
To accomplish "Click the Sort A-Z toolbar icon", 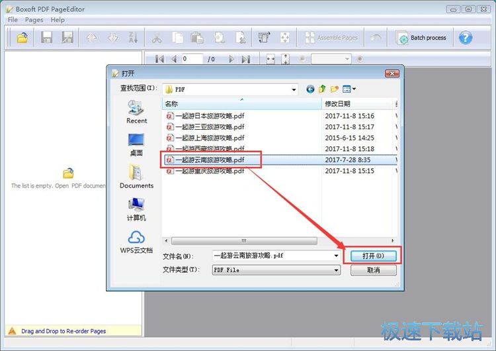I will [133, 38].
